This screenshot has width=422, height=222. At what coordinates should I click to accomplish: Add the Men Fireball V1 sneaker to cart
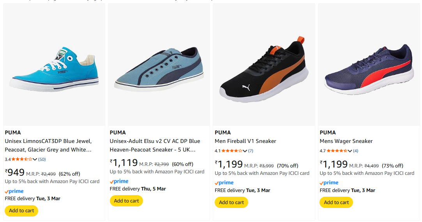pyautogui.click(x=231, y=203)
